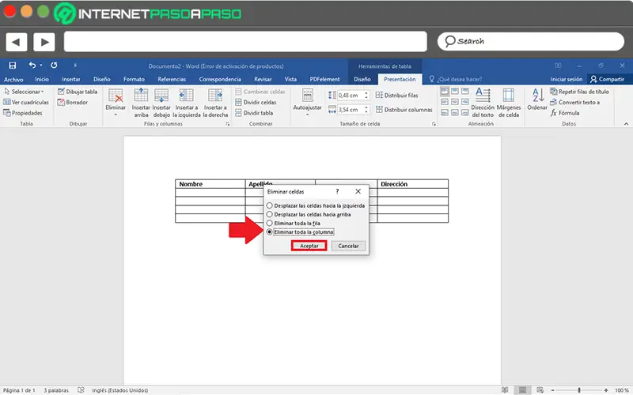This screenshot has width=633, height=395.
Task: Select Eliminar toda la fila option
Action: 294,224
